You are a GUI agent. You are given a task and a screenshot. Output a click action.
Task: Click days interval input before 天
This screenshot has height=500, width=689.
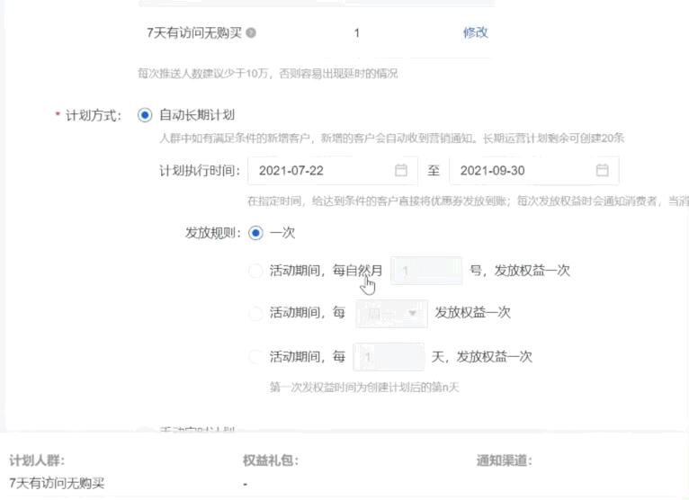click(389, 357)
